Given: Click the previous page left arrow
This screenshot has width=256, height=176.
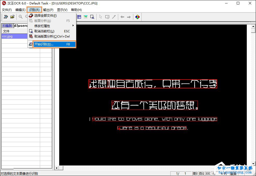Looking at the screenshot, I should pyautogui.click(x=122, y=17).
